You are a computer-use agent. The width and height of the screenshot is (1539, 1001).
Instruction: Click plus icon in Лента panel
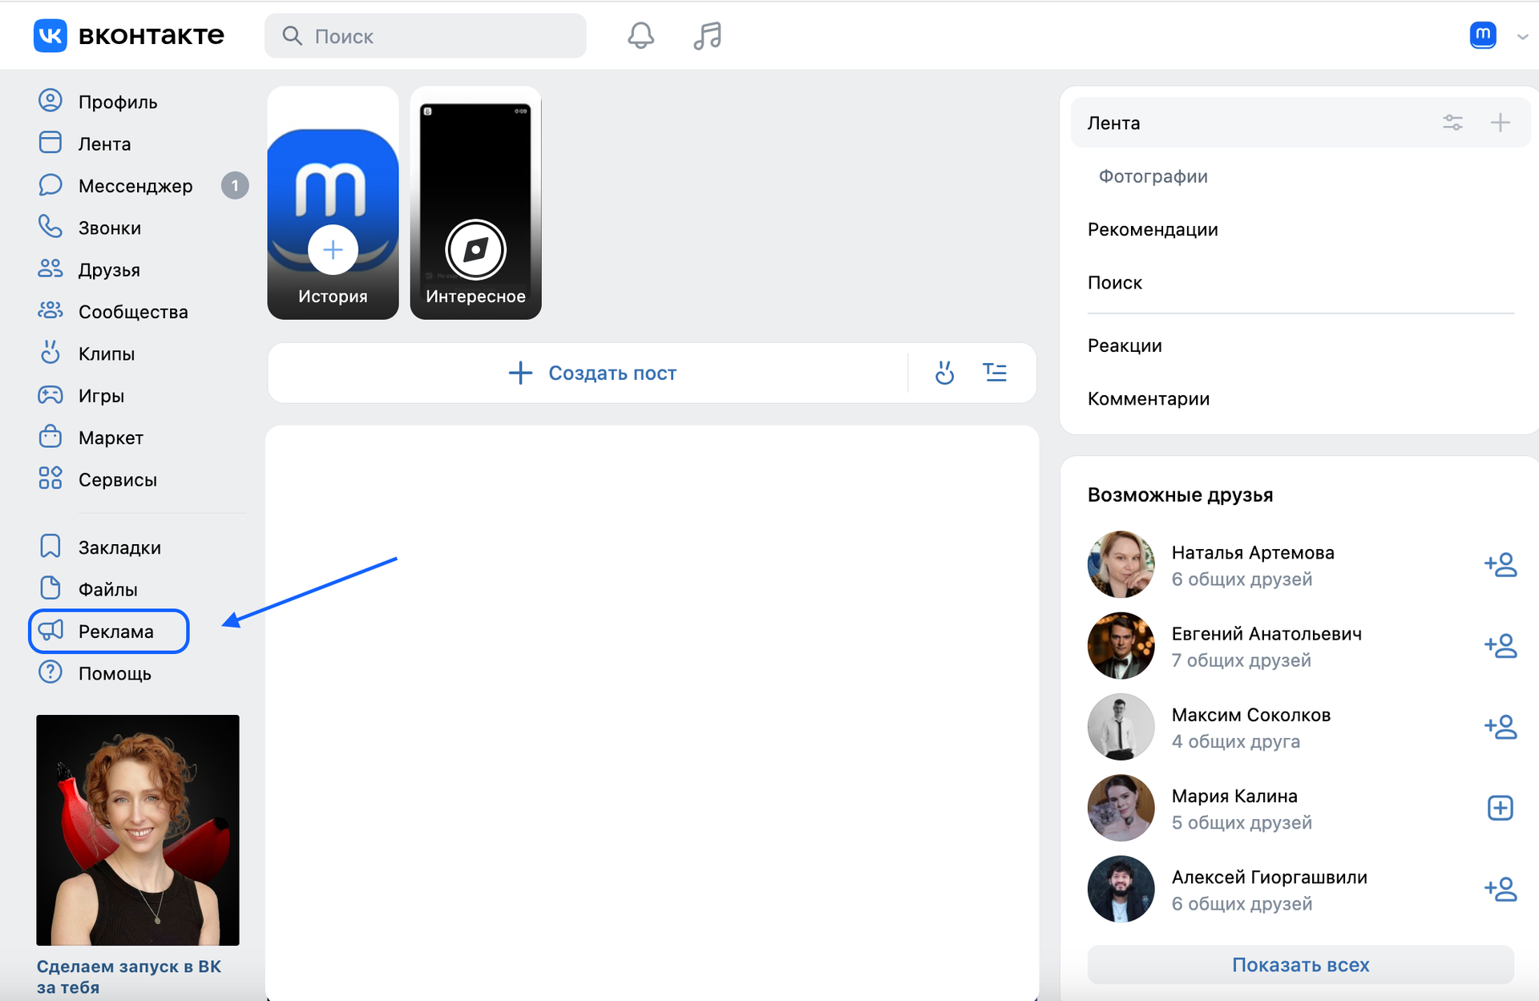point(1500,123)
